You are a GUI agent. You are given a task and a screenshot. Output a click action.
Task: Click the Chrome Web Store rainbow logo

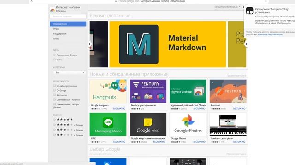point(53,10)
